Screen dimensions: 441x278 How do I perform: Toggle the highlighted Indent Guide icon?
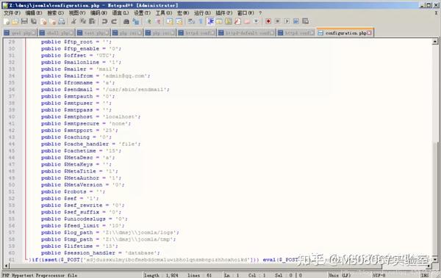210,21
